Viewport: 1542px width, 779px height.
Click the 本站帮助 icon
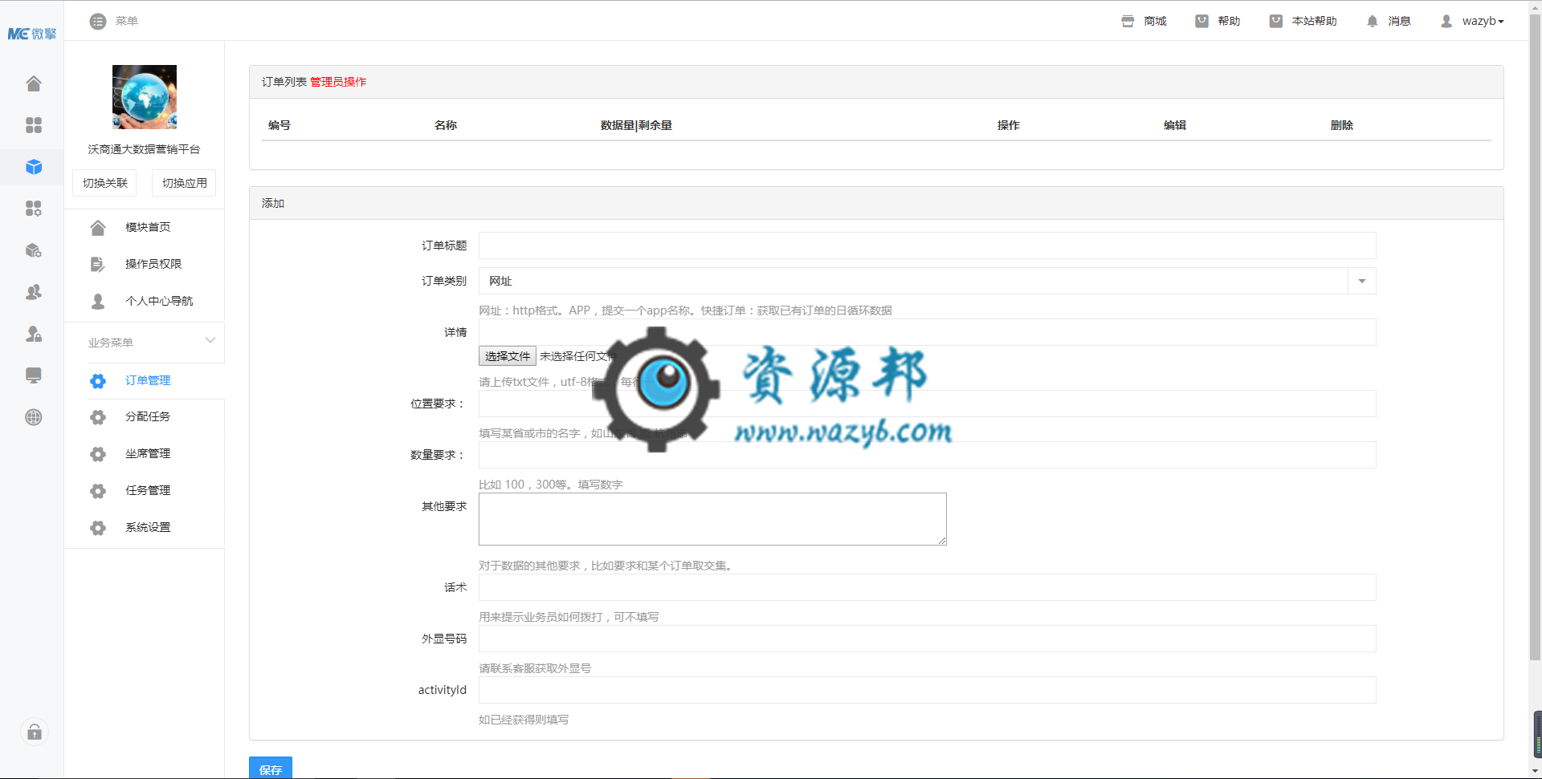point(1275,22)
